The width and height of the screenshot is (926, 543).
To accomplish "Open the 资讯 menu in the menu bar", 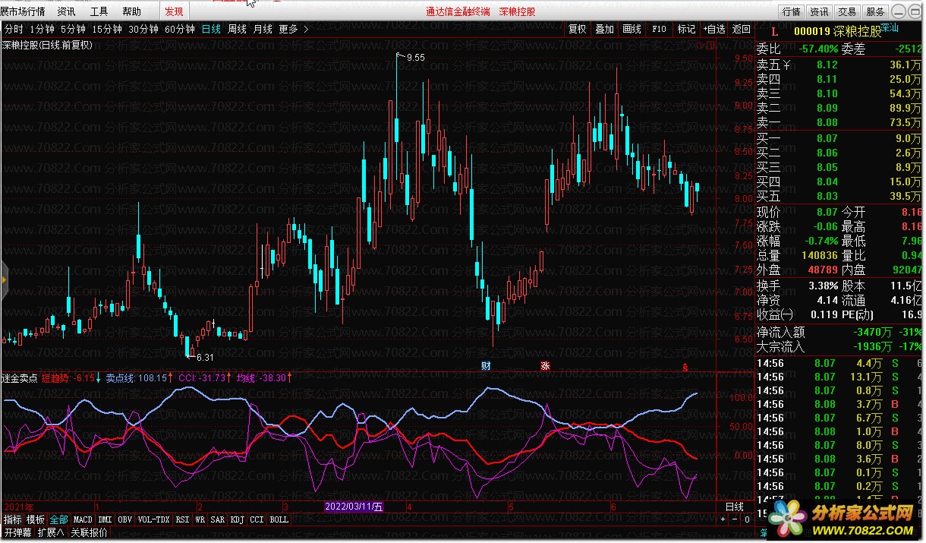I will tap(66, 11).
